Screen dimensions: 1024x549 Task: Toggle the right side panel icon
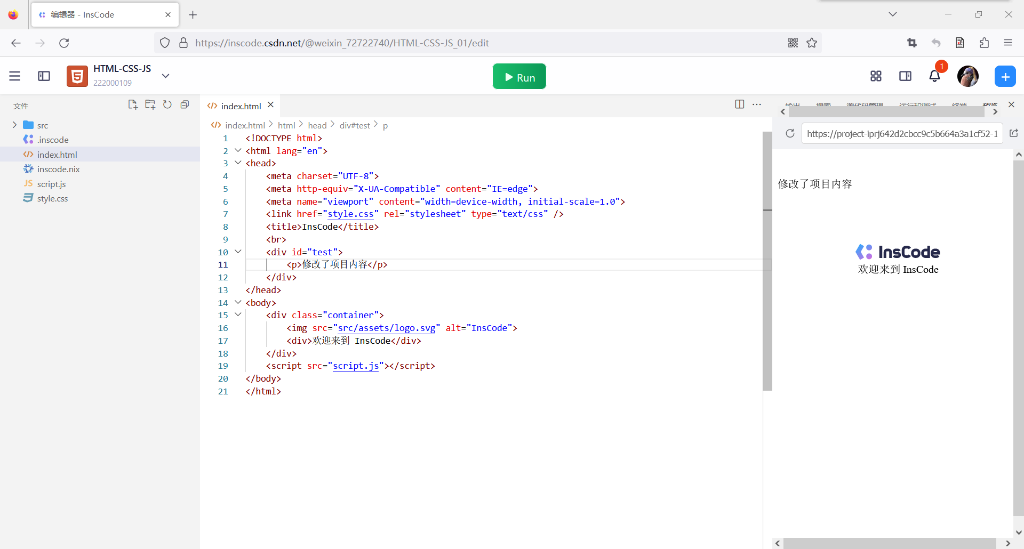point(905,76)
